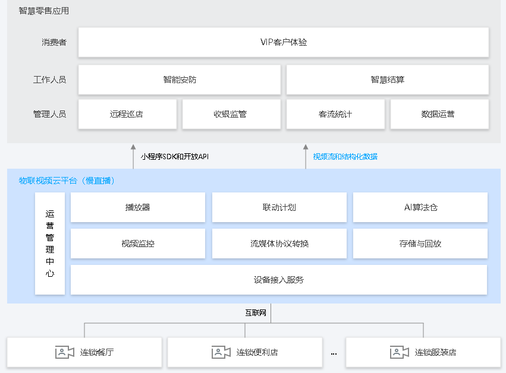This screenshot has width=506, height=373.
Task: Click the upward arrow above 小程序SDK和开放API
Action: click(134, 151)
